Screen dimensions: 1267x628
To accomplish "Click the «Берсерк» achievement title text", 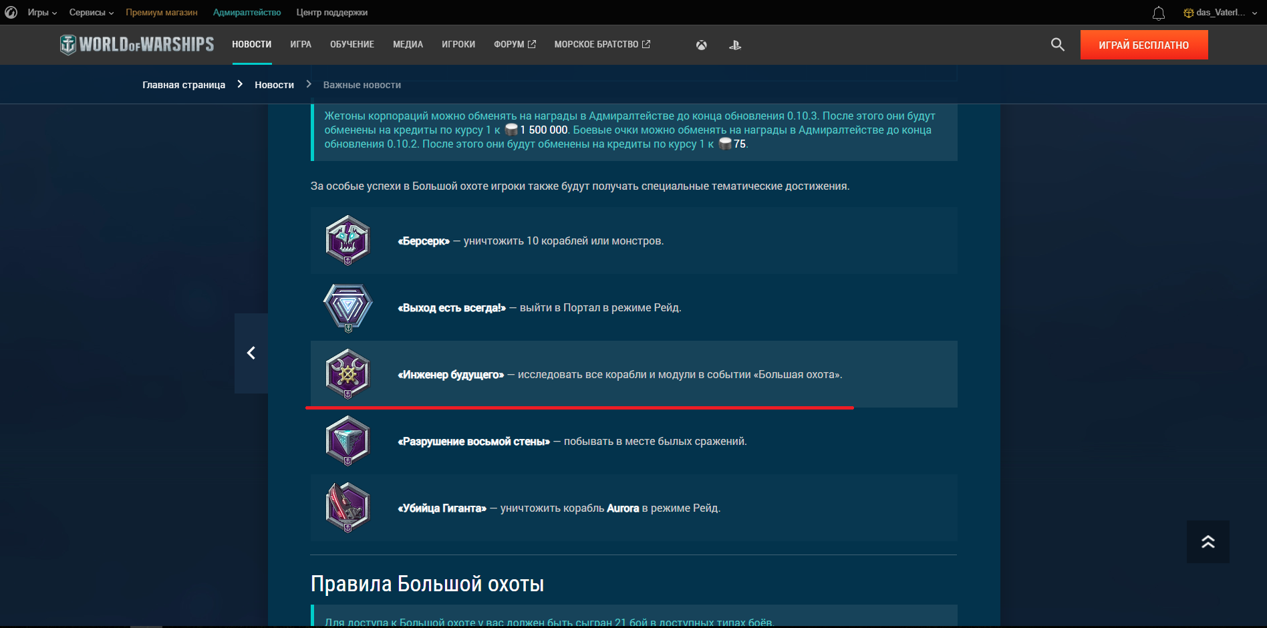I will click(x=424, y=241).
